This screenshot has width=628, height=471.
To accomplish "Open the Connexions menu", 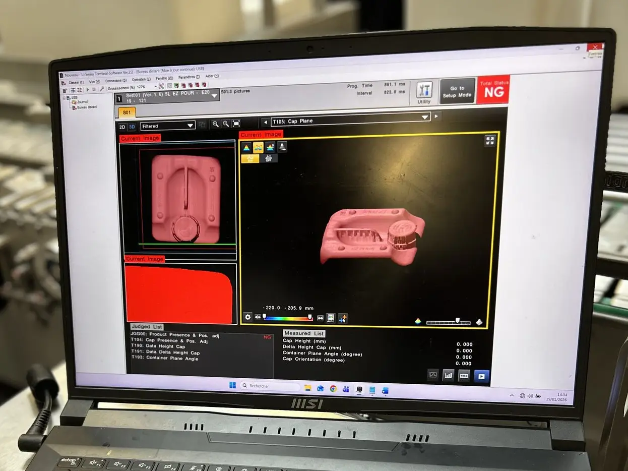I will [116, 81].
